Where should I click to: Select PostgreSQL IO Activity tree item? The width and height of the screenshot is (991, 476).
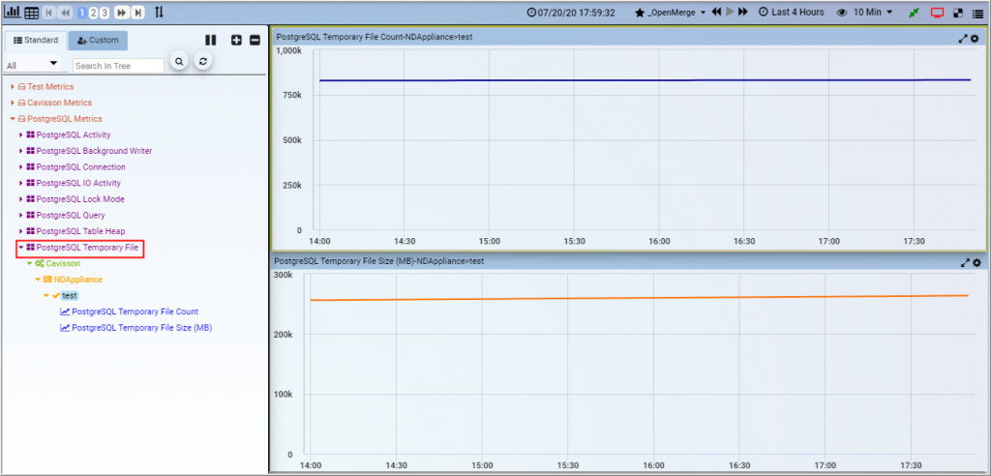coord(78,183)
